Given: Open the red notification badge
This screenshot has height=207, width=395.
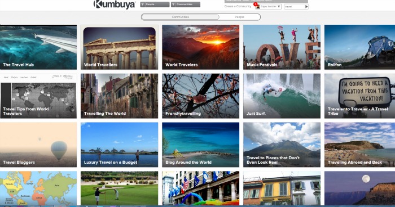Looking at the screenshot, I should point(255,4).
